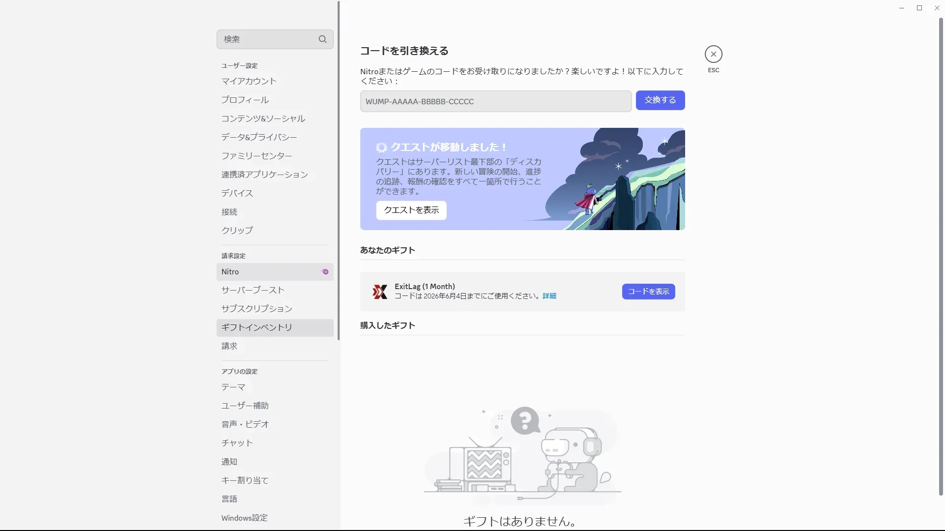Image resolution: width=945 pixels, height=531 pixels.
Task: Click the sidebar vertical scrollbar
Action: pos(339,170)
